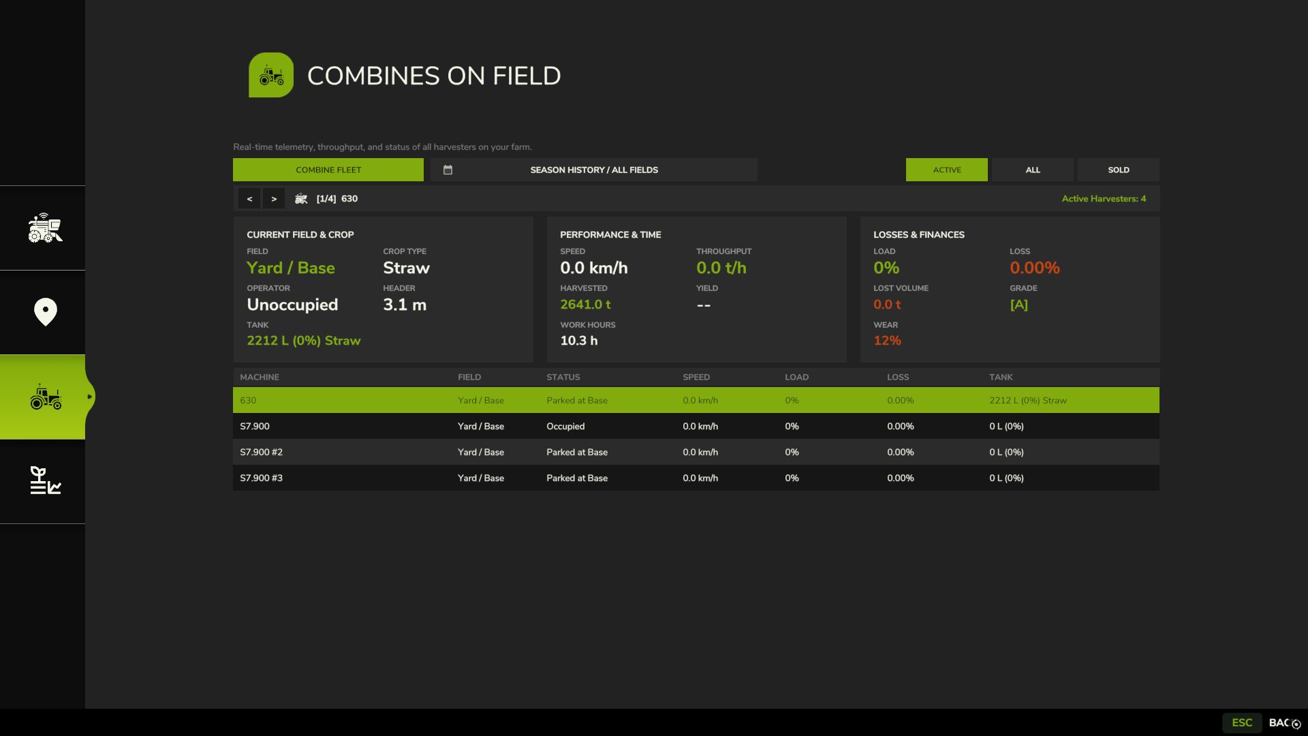This screenshot has height=736, width=1308.
Task: Filter by Active harvesters
Action: click(947, 170)
